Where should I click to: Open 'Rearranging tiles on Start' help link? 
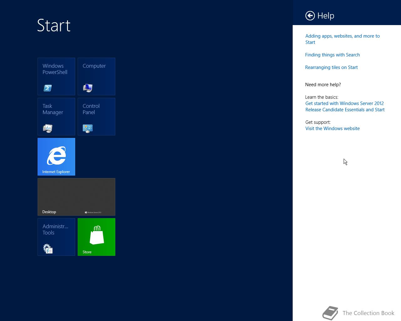coord(331,67)
